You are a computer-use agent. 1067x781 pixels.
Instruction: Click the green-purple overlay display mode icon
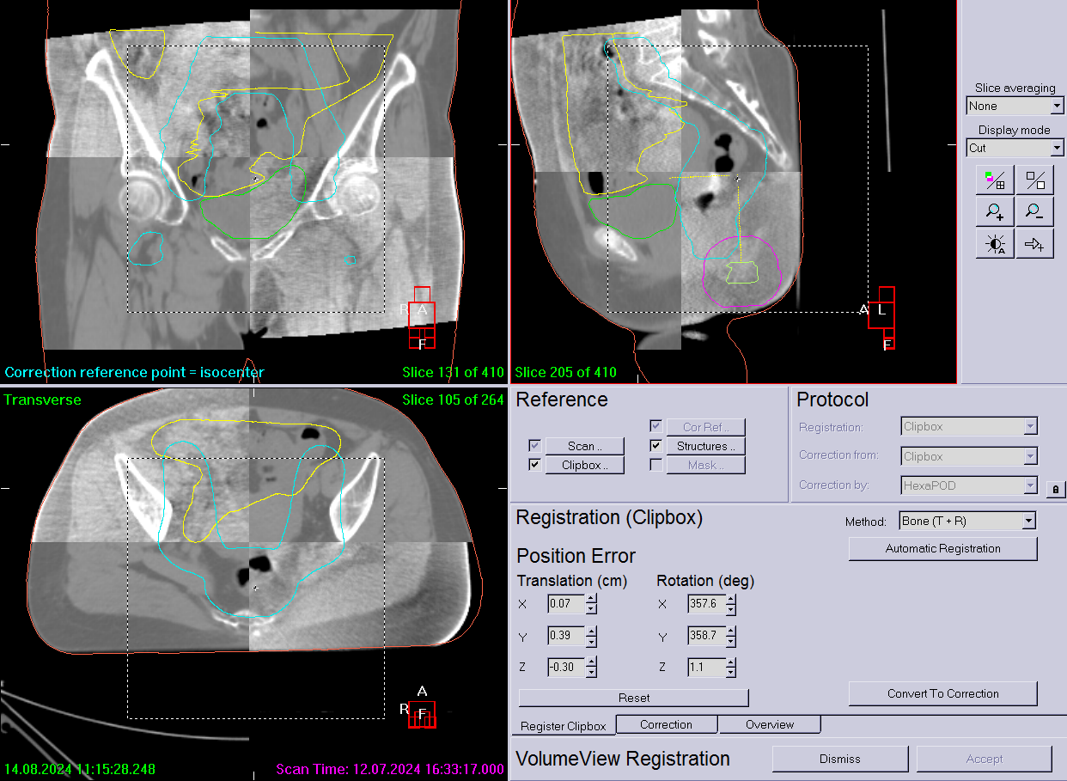(x=995, y=180)
